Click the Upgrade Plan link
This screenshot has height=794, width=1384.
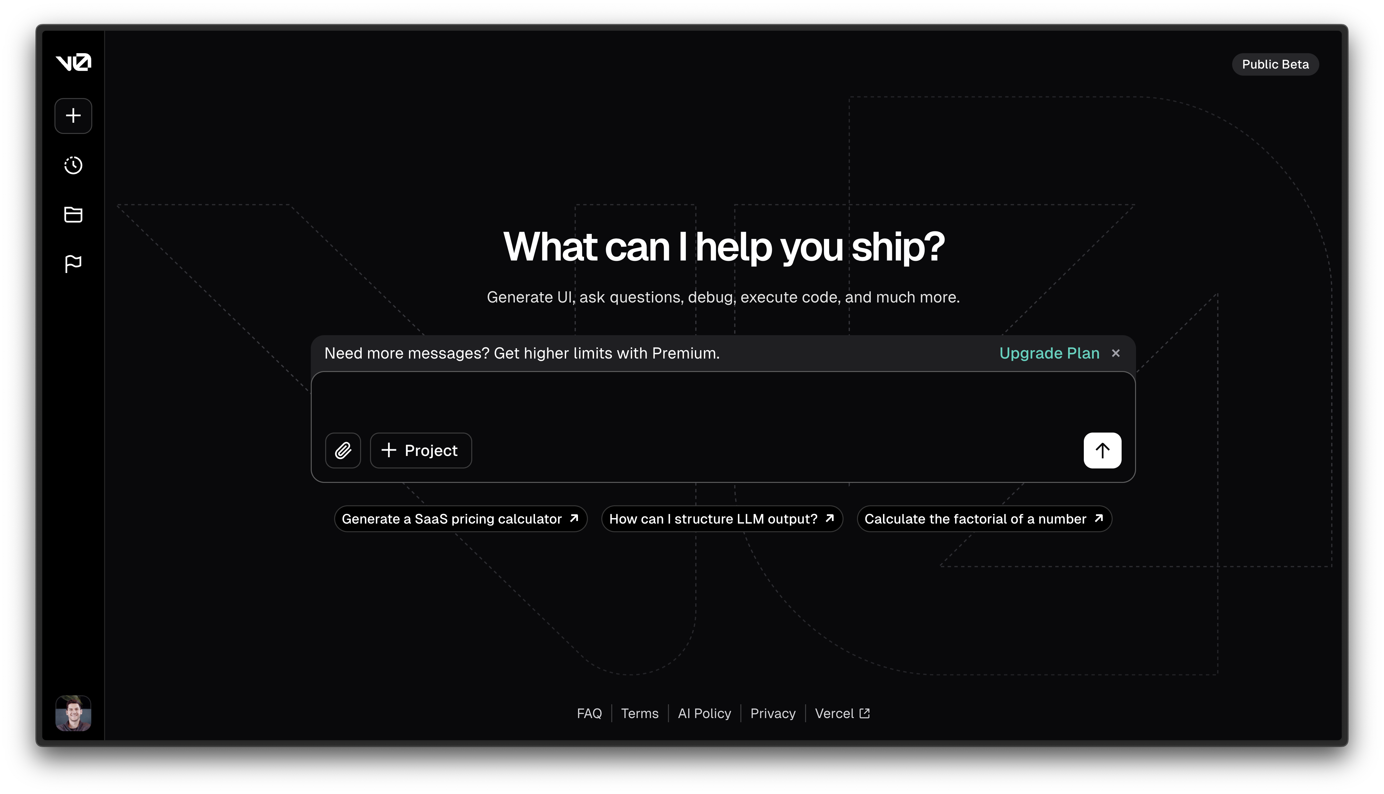point(1049,353)
